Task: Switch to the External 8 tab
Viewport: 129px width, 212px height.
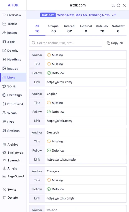Action: pos(86,29)
